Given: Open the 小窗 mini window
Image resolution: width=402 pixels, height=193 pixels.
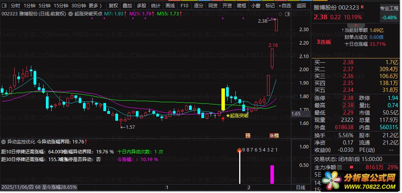Looking at the screenshot, I should (x=256, y=6).
